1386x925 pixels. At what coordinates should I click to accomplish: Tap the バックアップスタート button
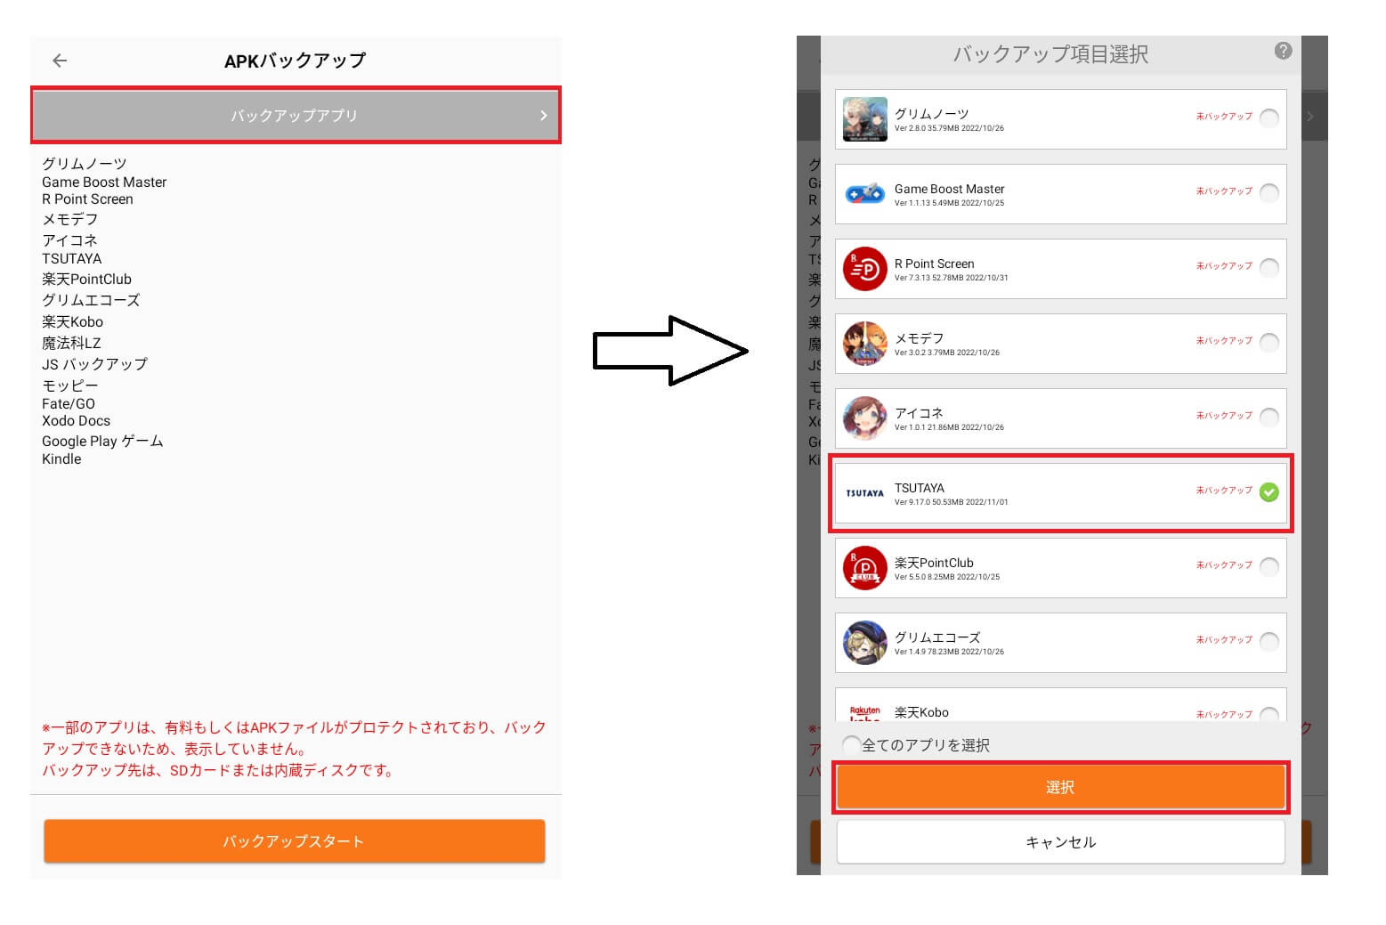(295, 841)
